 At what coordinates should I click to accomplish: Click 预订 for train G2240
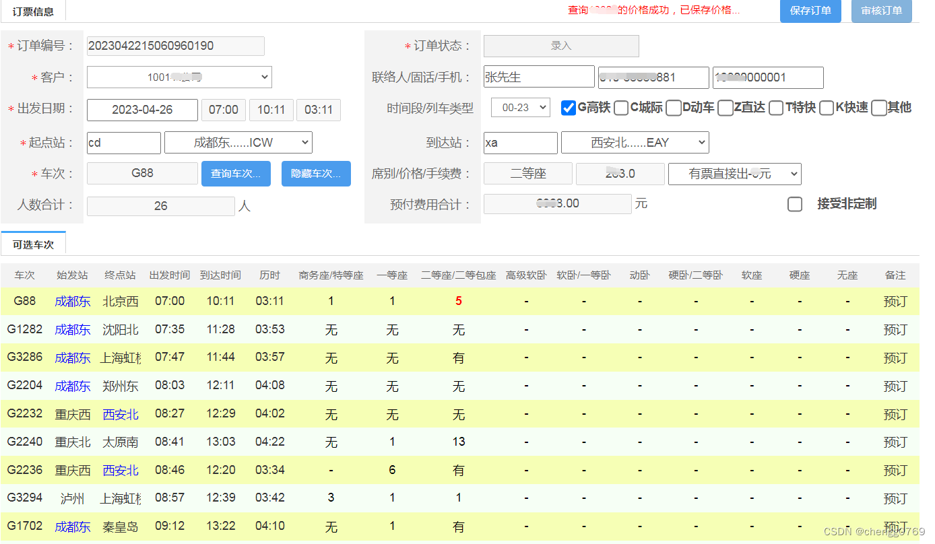pos(895,442)
